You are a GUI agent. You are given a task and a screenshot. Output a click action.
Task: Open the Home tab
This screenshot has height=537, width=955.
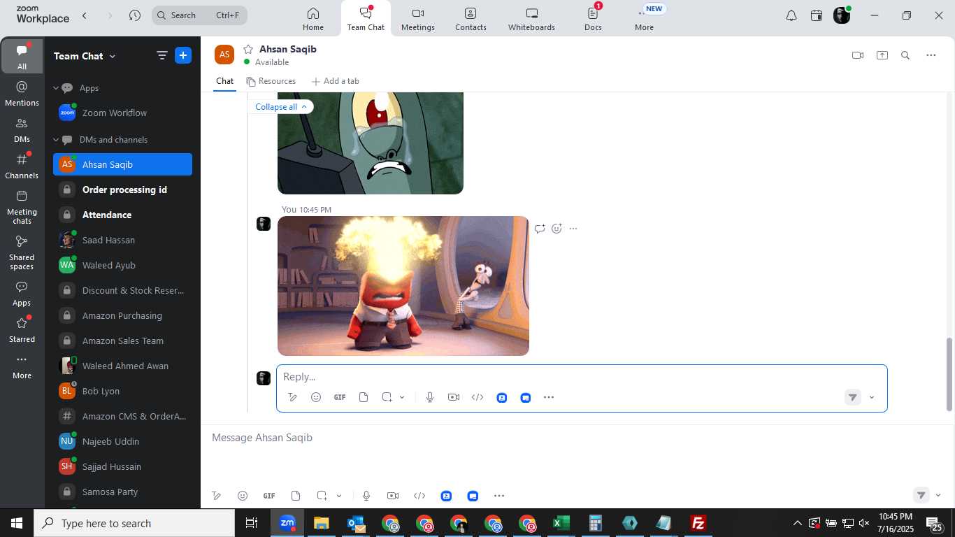coord(313,19)
